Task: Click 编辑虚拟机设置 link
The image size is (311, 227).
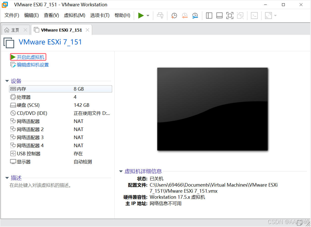Action: point(30,65)
